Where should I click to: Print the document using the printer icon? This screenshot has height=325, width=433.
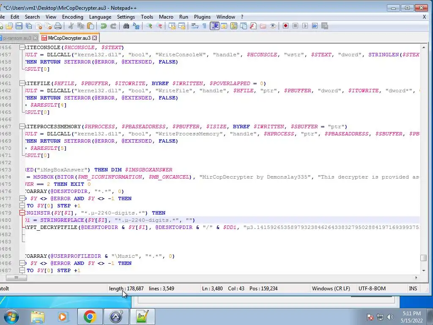(x=58, y=26)
